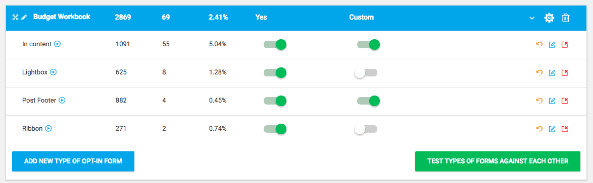Disable the In content Yes toggle
This screenshot has height=183, width=593.
click(x=275, y=44)
